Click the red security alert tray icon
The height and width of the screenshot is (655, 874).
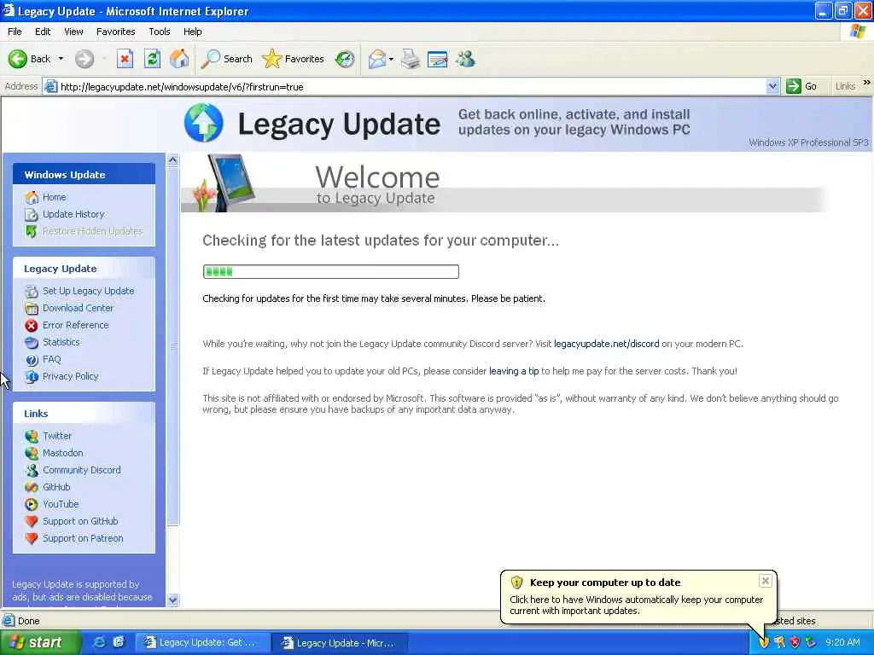[x=795, y=643]
